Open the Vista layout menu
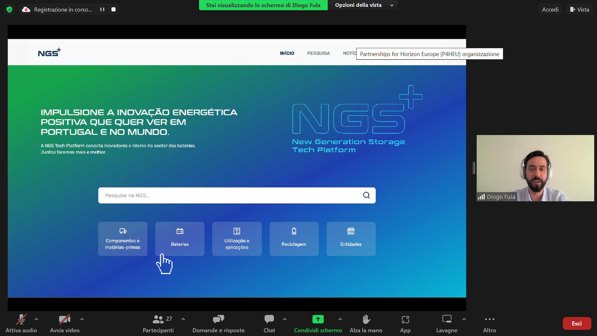Image resolution: width=597 pixels, height=336 pixels. [580, 9]
